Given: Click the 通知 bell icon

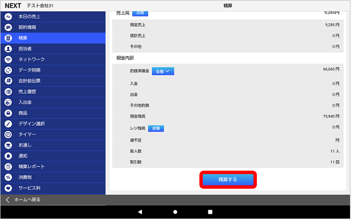Looking at the screenshot, I should (8, 156).
